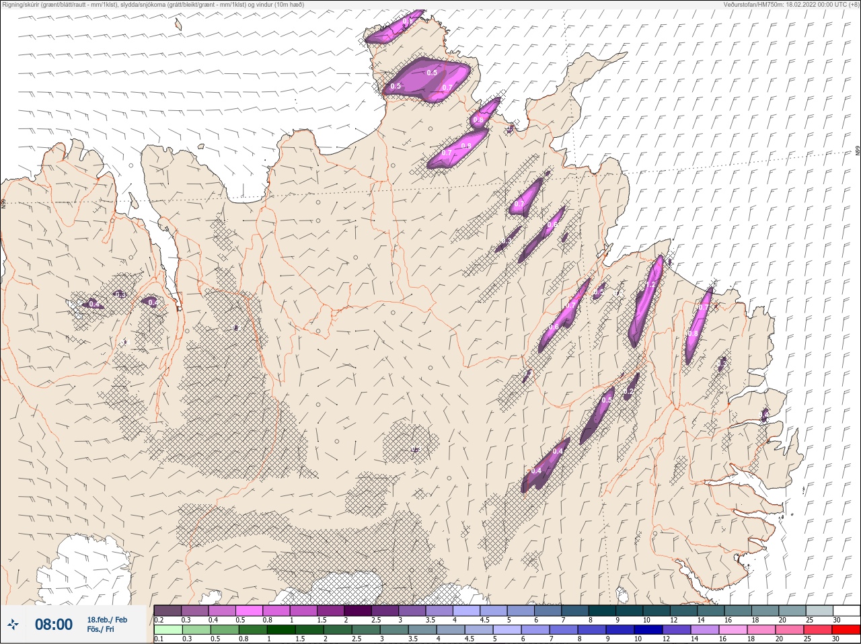Select the pale mint first swatch of lower legend
This screenshot has height=644, width=861.
168,630
